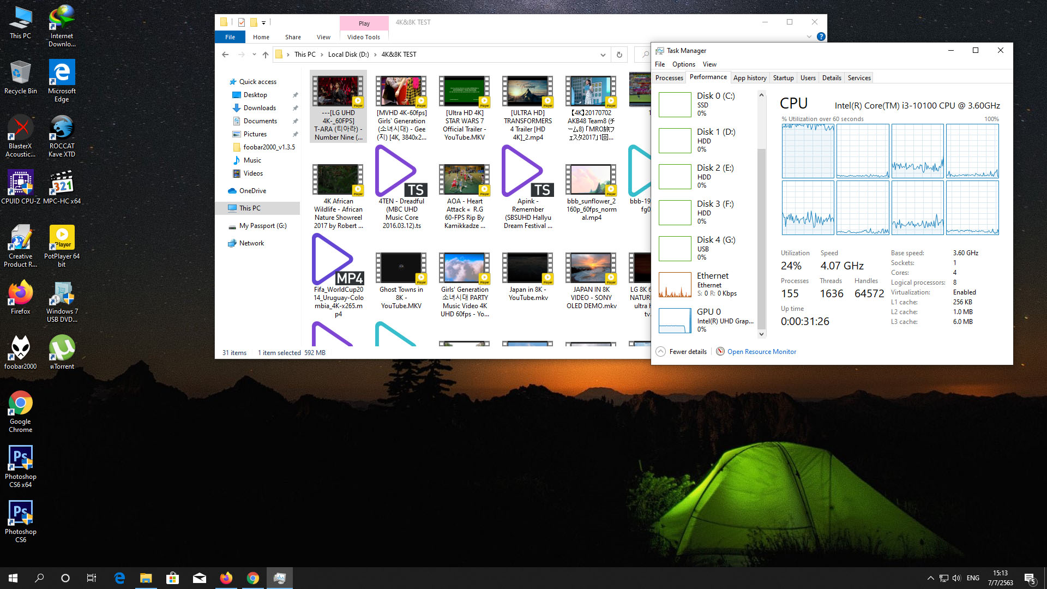Switch to the App history tab
Viewport: 1047px width, 589px height.
coord(749,78)
